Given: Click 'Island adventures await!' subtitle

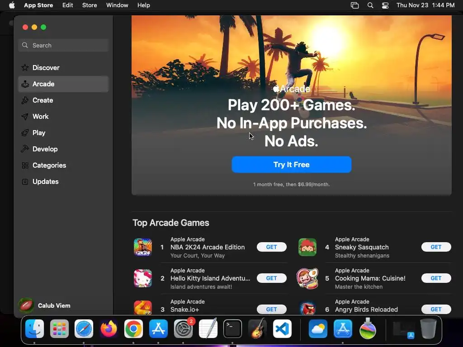Looking at the screenshot, I should click(201, 286).
